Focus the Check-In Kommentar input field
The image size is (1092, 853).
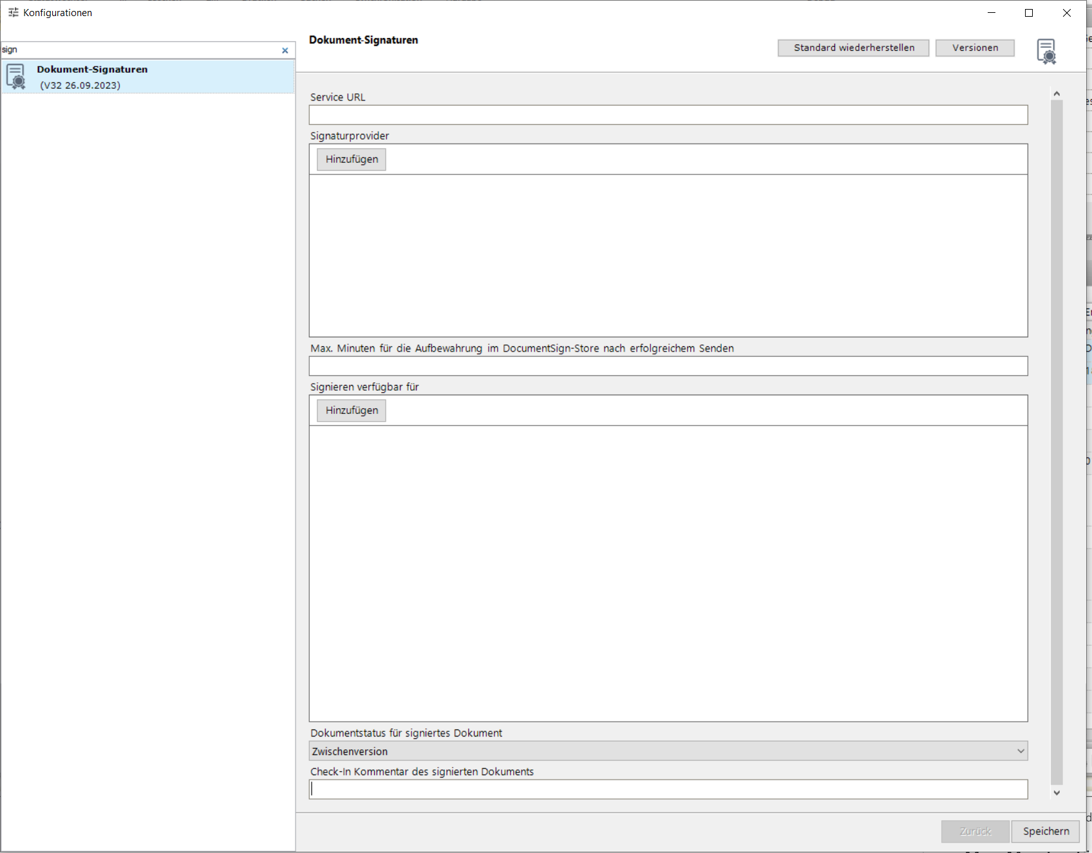(x=668, y=789)
